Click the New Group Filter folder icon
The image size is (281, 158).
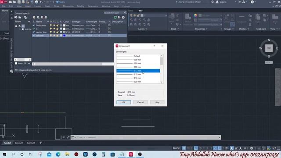click(x=20, y=18)
